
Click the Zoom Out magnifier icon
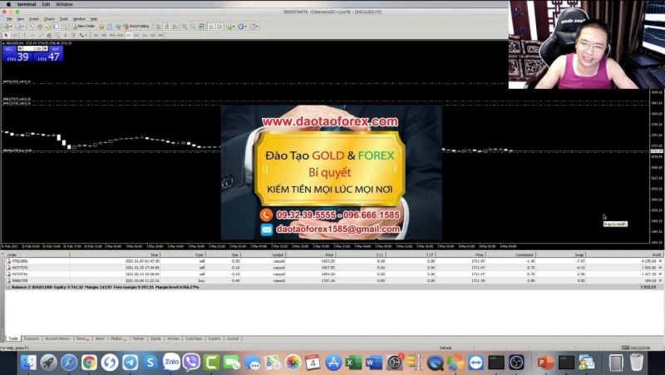tap(193, 27)
